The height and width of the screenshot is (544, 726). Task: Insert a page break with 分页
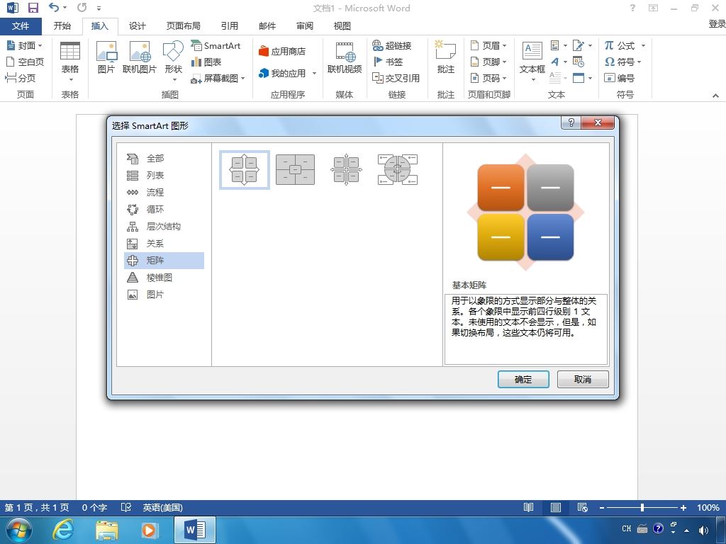(21, 78)
